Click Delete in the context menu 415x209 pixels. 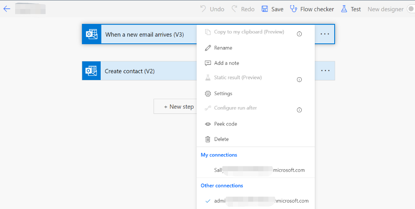tap(221, 139)
